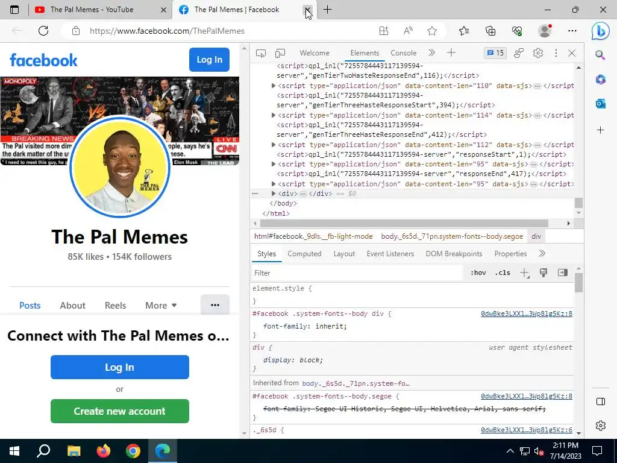Open the Layout pane tab
This screenshot has height=463, width=617.
pos(344,254)
